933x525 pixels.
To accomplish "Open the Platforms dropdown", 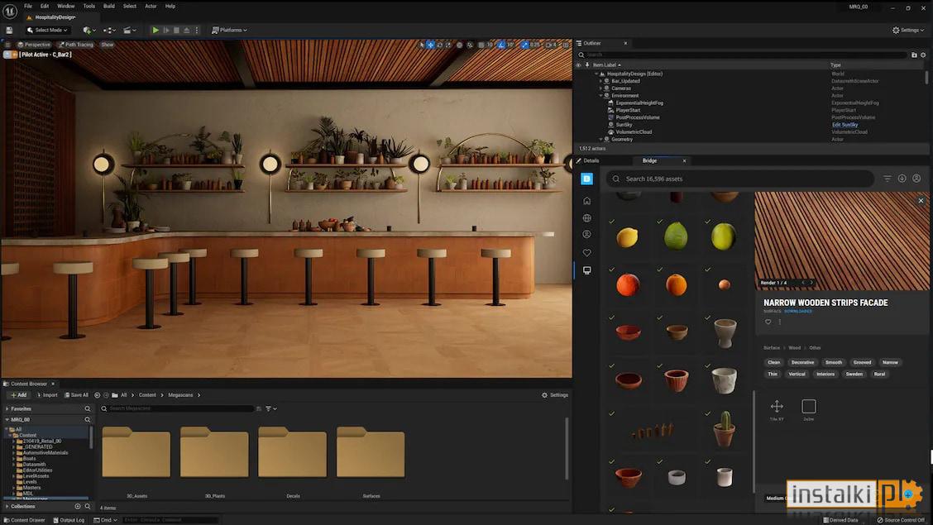I will point(229,30).
